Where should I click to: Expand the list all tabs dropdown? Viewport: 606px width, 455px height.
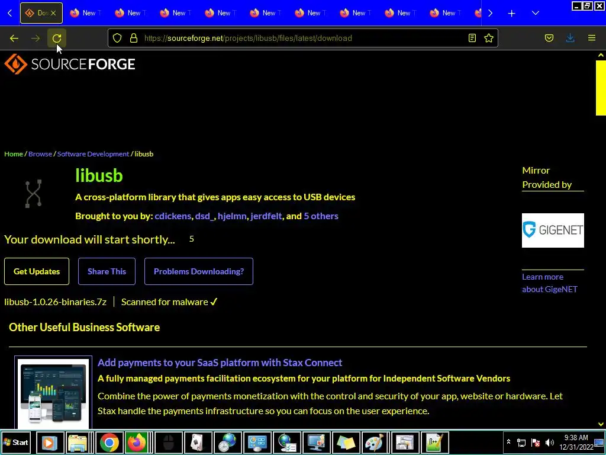535,13
